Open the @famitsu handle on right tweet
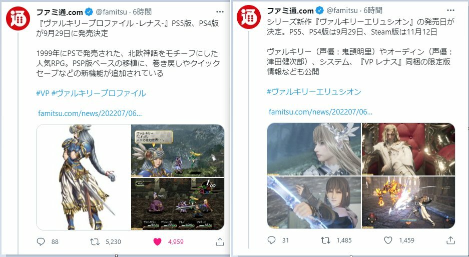Viewport: 469px width, 257px height. click(342, 10)
